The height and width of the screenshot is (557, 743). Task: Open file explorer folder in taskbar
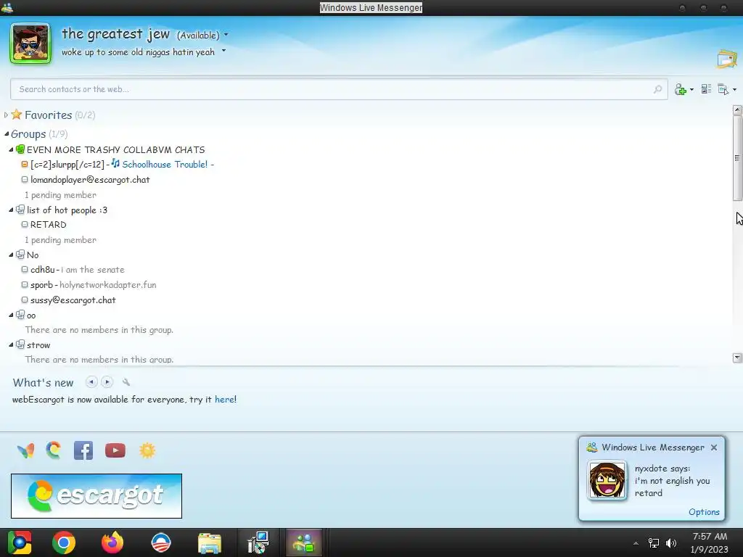(210, 542)
